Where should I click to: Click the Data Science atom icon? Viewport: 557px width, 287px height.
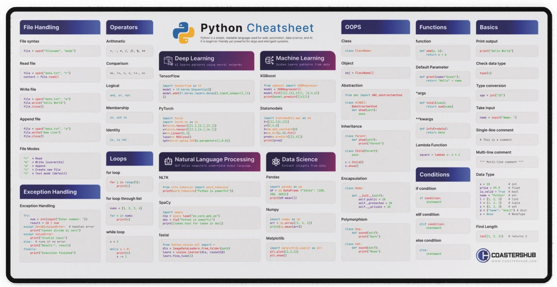(x=275, y=162)
